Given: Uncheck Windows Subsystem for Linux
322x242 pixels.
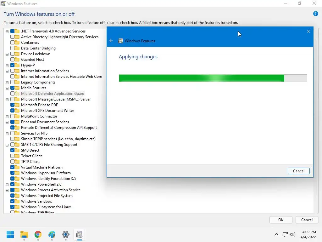Looking at the screenshot, I should (x=12, y=207).
